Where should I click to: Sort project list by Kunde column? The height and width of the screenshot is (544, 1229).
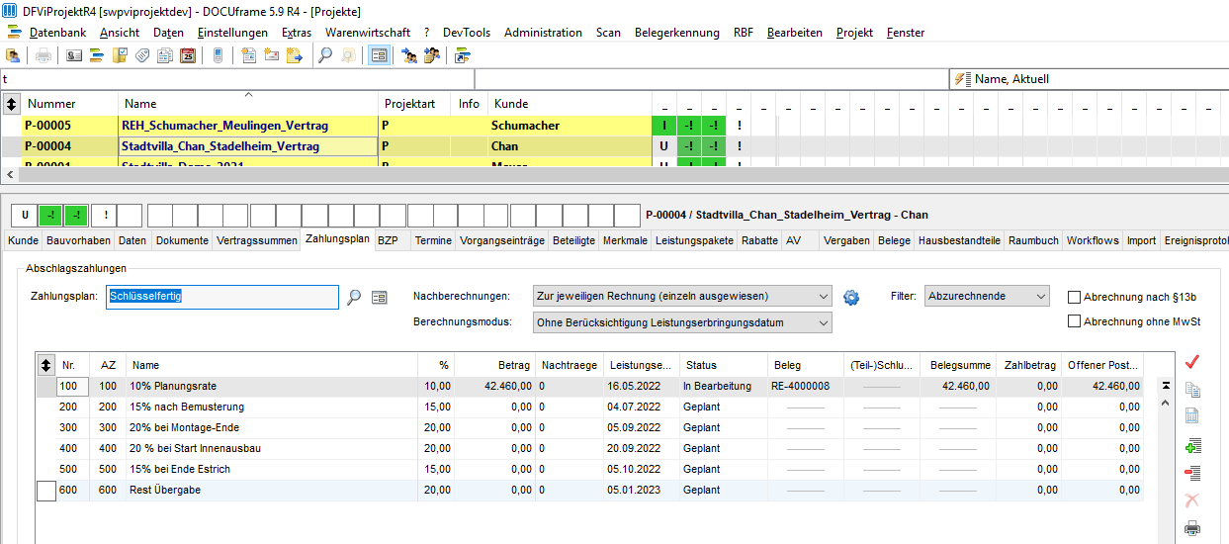(x=569, y=103)
